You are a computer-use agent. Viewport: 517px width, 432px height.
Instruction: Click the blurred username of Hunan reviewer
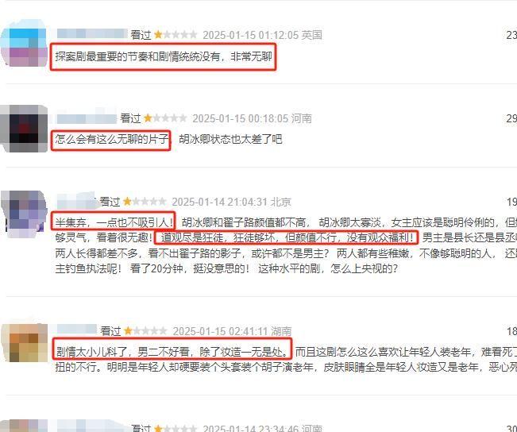tap(77, 330)
